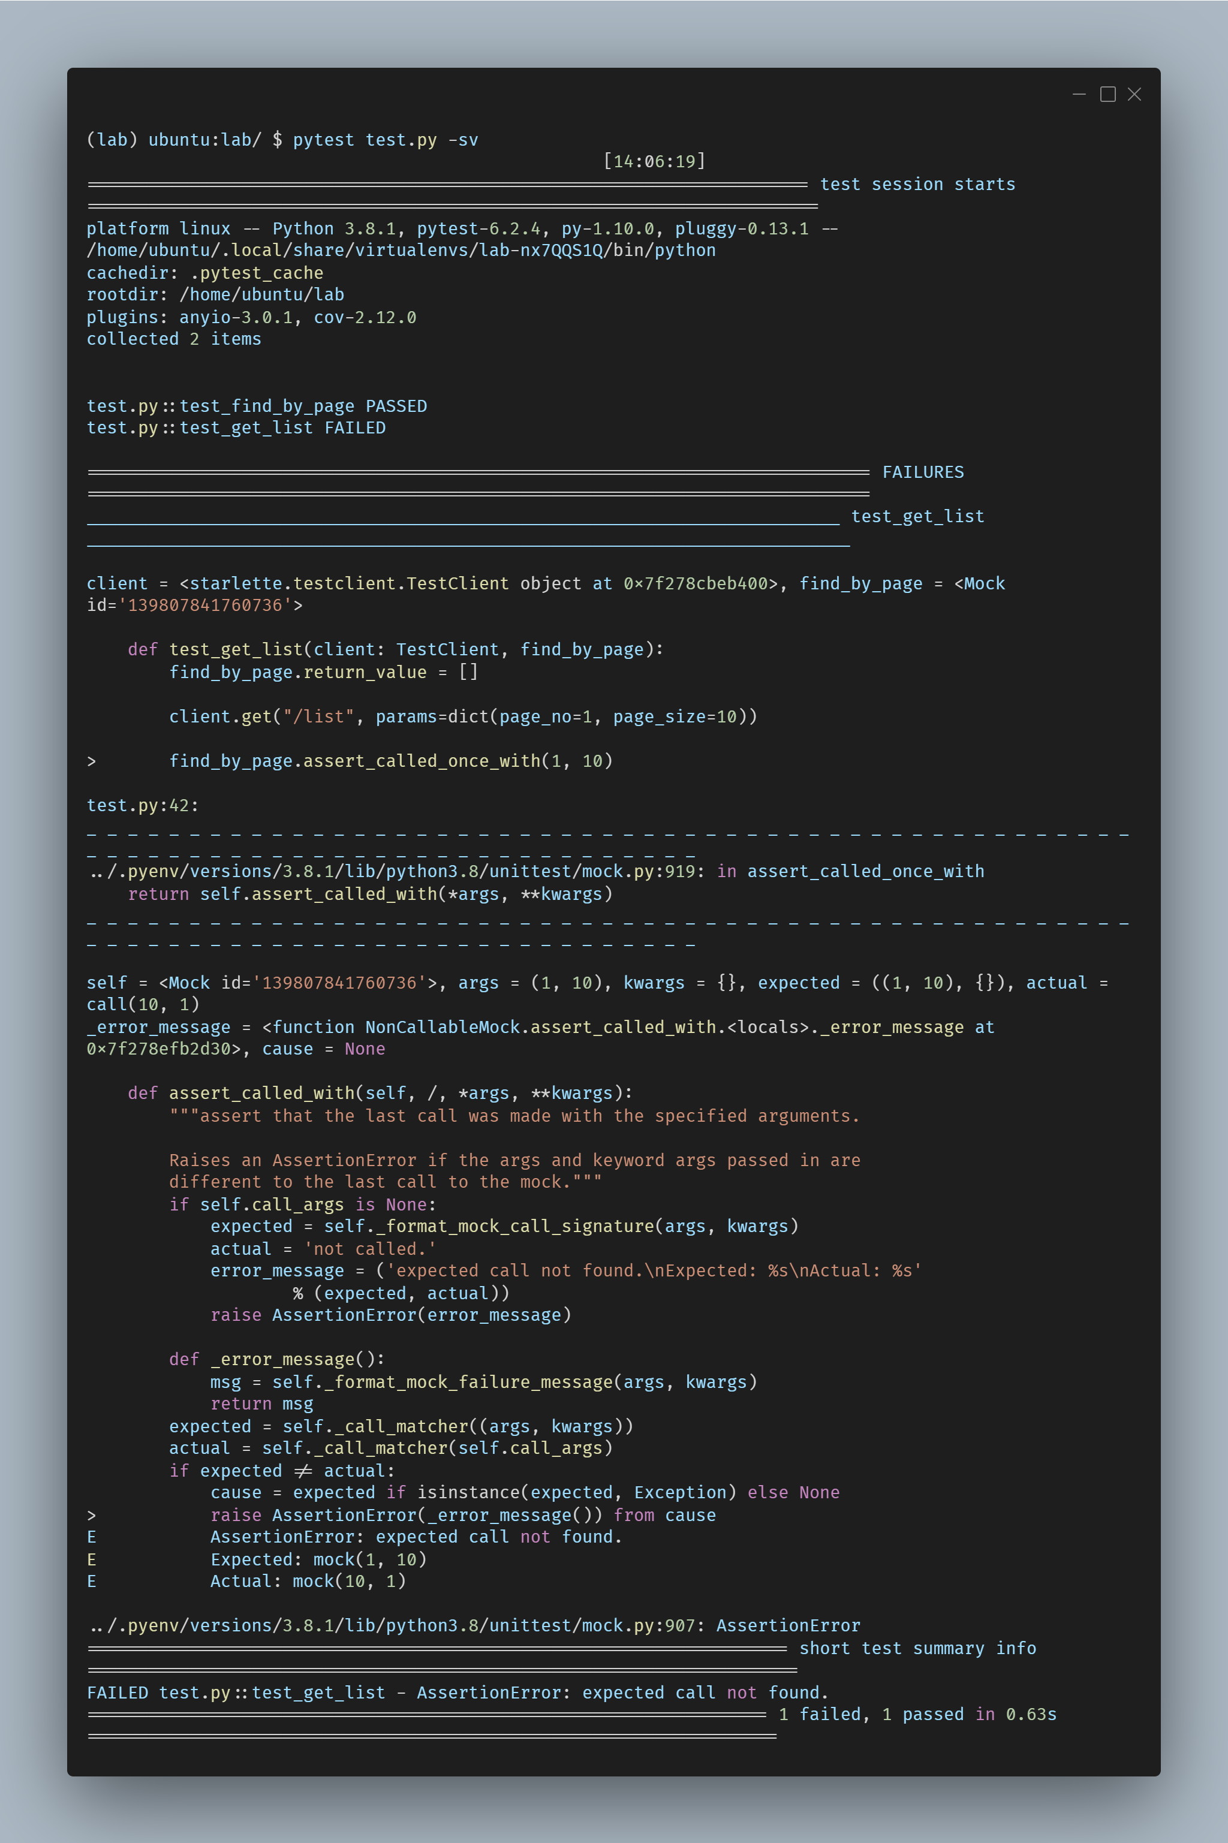Click the 'test.py:42:' file location
1228x1843 pixels.
(x=143, y=806)
